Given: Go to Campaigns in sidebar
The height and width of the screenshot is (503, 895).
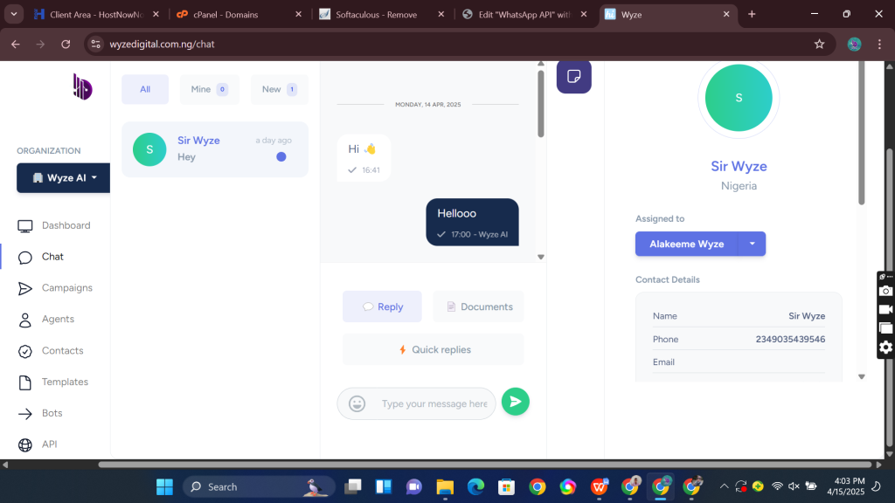Looking at the screenshot, I should click(56, 288).
